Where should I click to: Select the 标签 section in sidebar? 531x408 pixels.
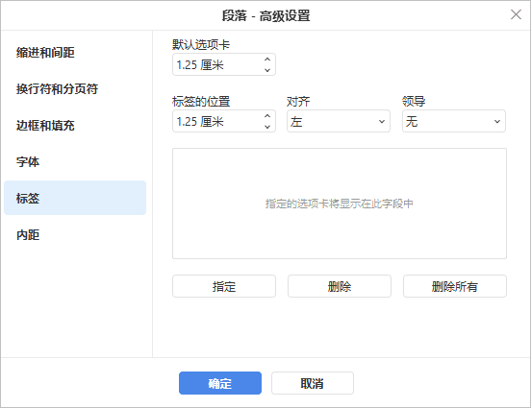75,198
